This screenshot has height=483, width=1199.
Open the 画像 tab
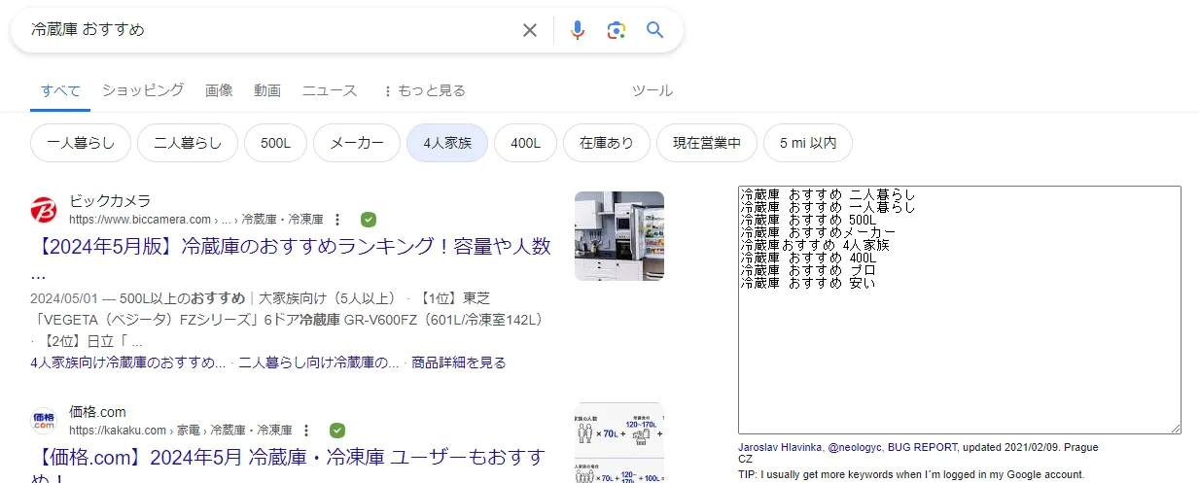219,90
